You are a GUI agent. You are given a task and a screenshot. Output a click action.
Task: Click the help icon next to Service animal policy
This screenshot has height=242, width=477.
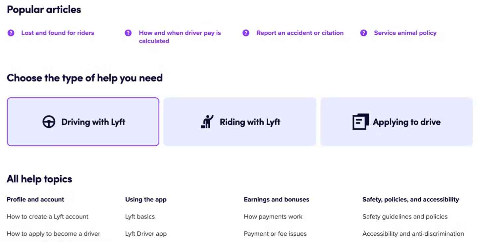point(363,33)
